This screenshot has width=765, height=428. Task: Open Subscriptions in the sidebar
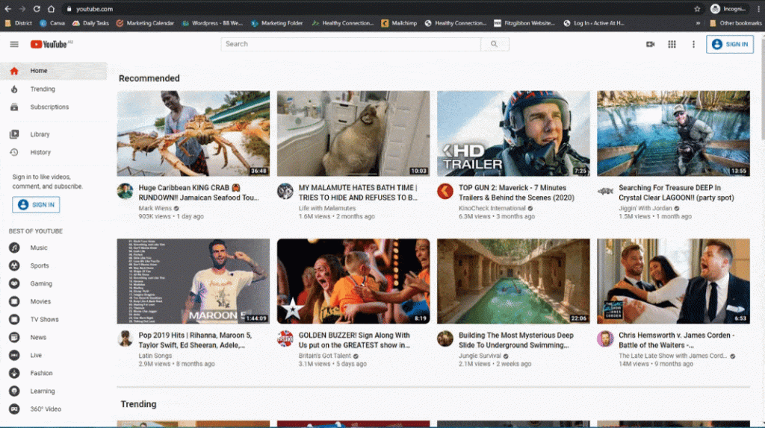click(54, 107)
